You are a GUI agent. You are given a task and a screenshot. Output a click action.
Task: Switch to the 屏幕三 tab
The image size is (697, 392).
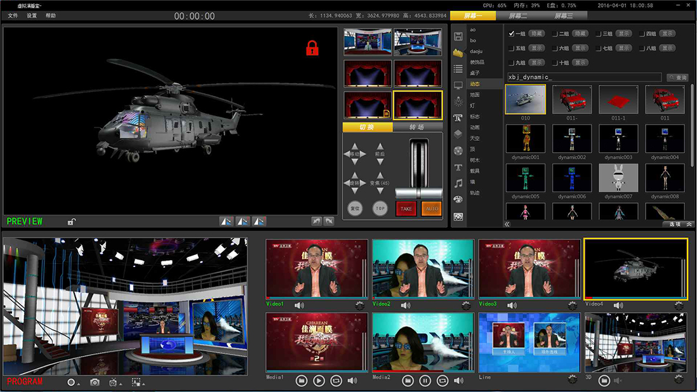coord(564,16)
